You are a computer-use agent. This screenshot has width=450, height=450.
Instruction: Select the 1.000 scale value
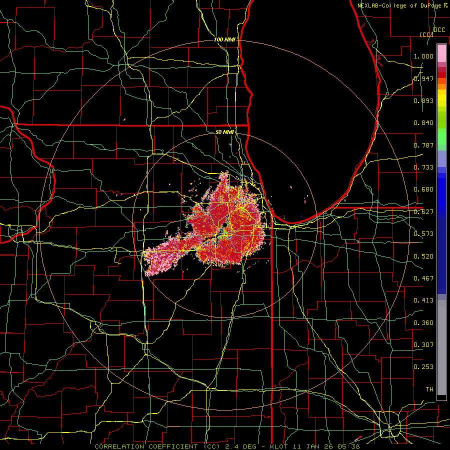point(423,56)
